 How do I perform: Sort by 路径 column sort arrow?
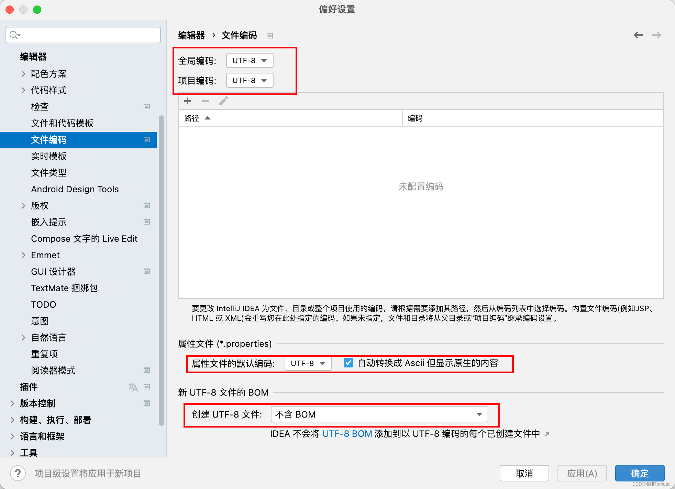208,118
